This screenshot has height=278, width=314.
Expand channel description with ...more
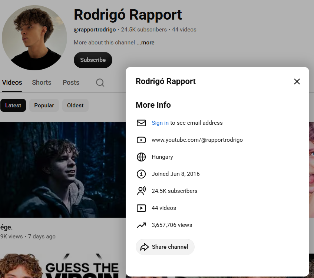click(145, 43)
